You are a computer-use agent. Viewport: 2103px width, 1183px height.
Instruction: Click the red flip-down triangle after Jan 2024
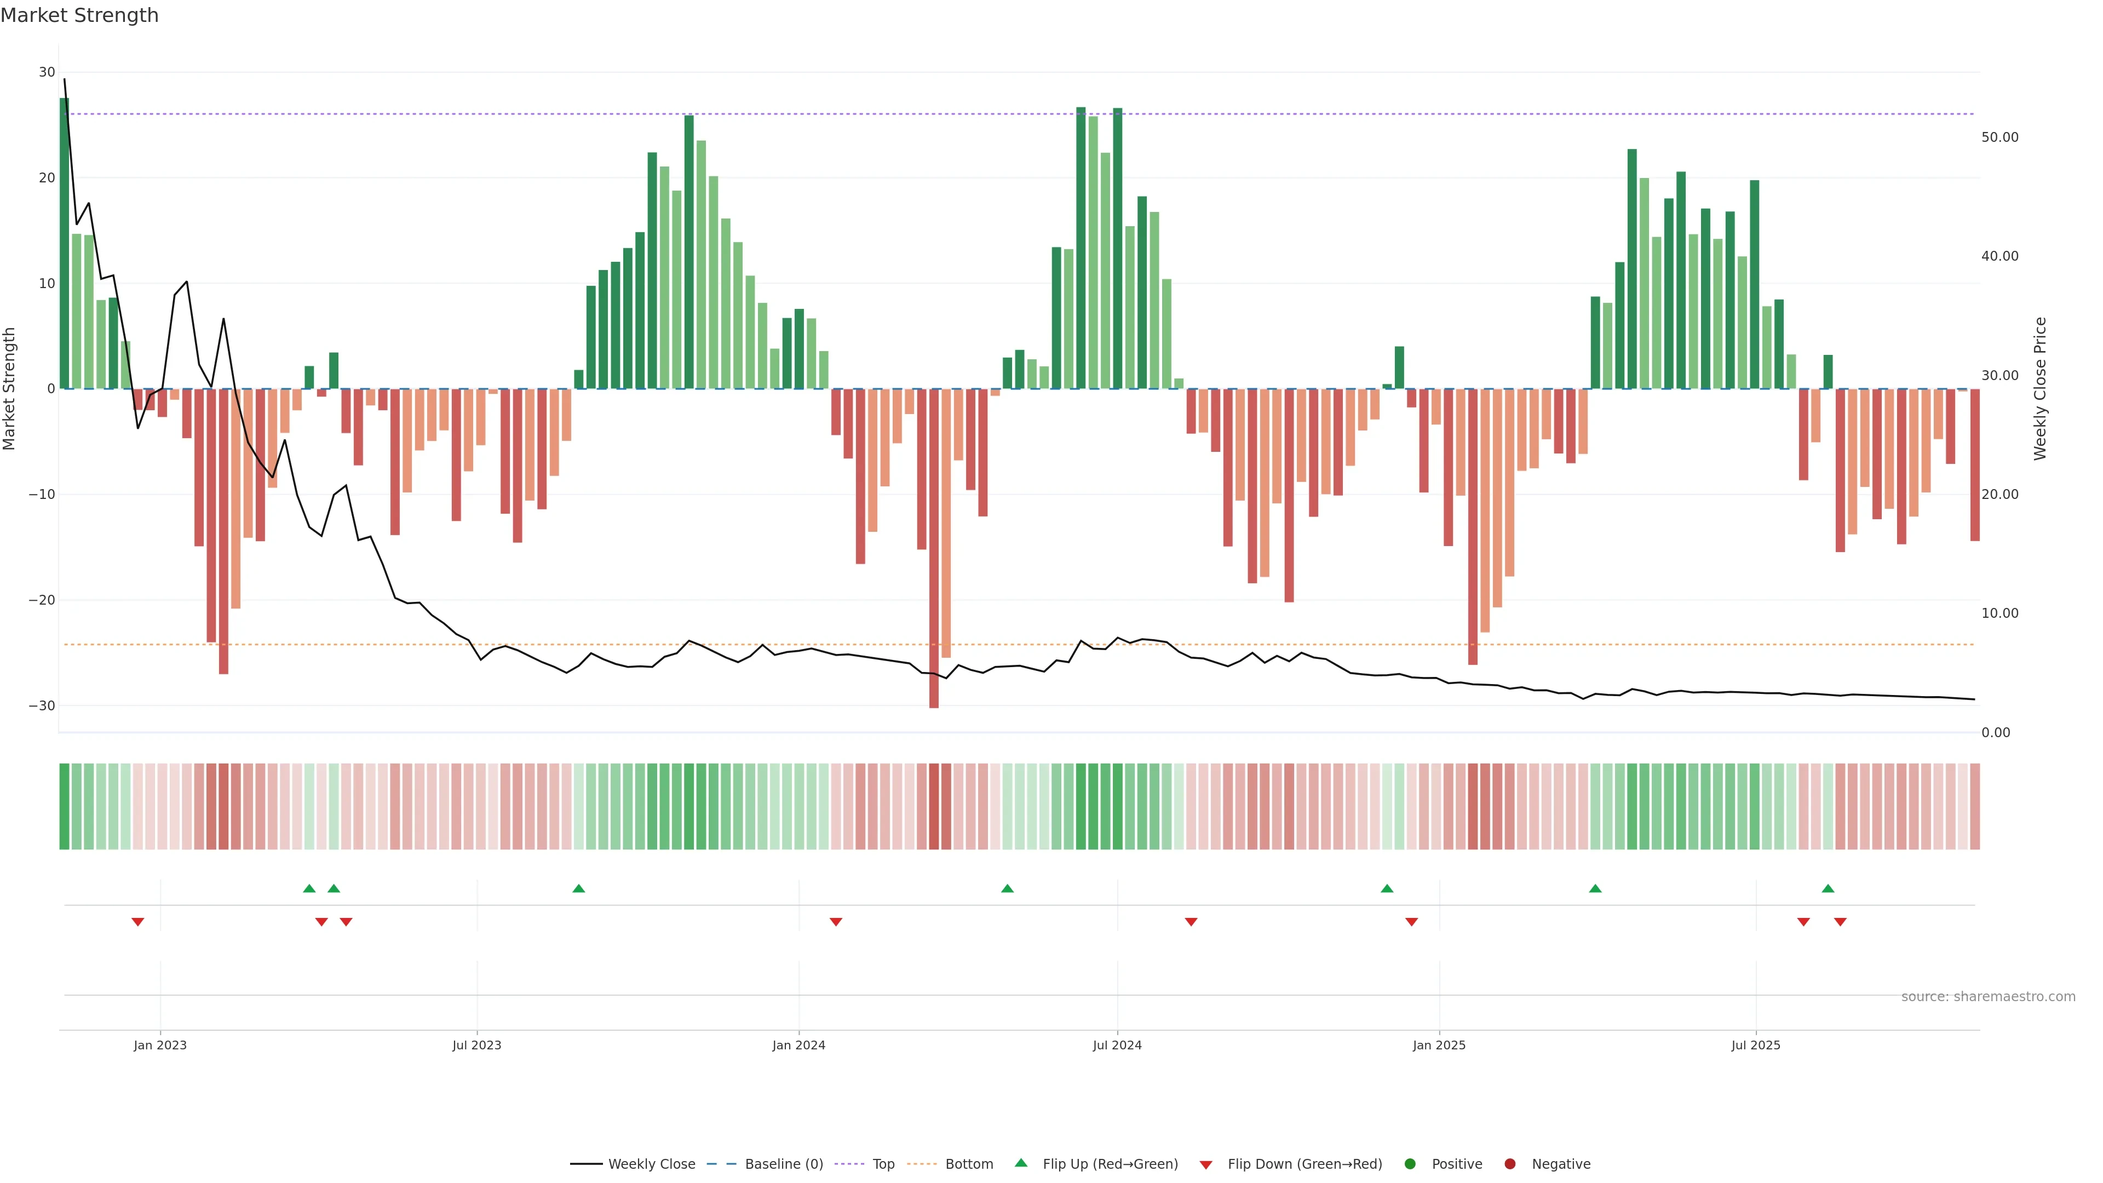(836, 922)
